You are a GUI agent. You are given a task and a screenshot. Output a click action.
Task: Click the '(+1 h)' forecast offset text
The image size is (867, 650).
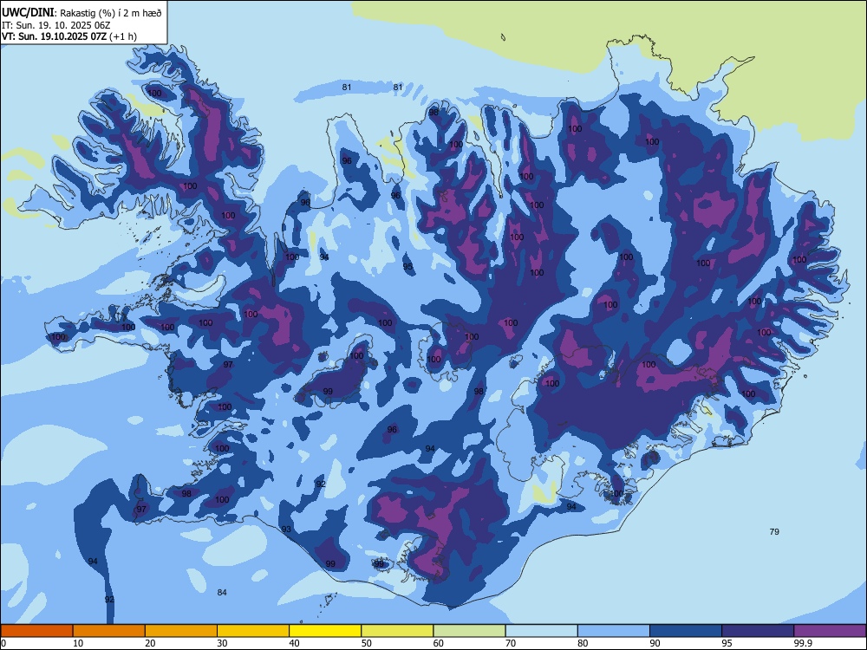pyautogui.click(x=123, y=36)
